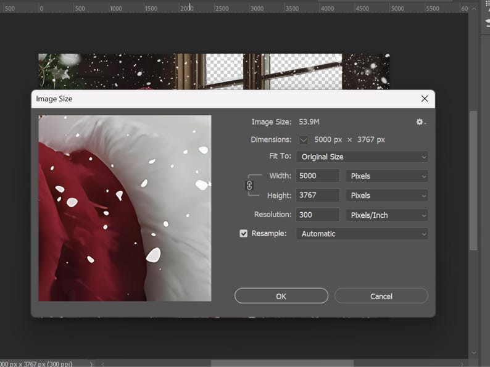490x367 pixels.
Task: Click the status bar arrow beside document dimensions
Action: click(91, 364)
